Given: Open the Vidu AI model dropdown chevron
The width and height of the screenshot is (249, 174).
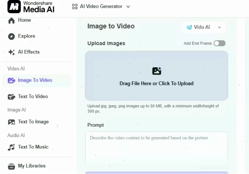Looking at the screenshot, I should point(219,27).
